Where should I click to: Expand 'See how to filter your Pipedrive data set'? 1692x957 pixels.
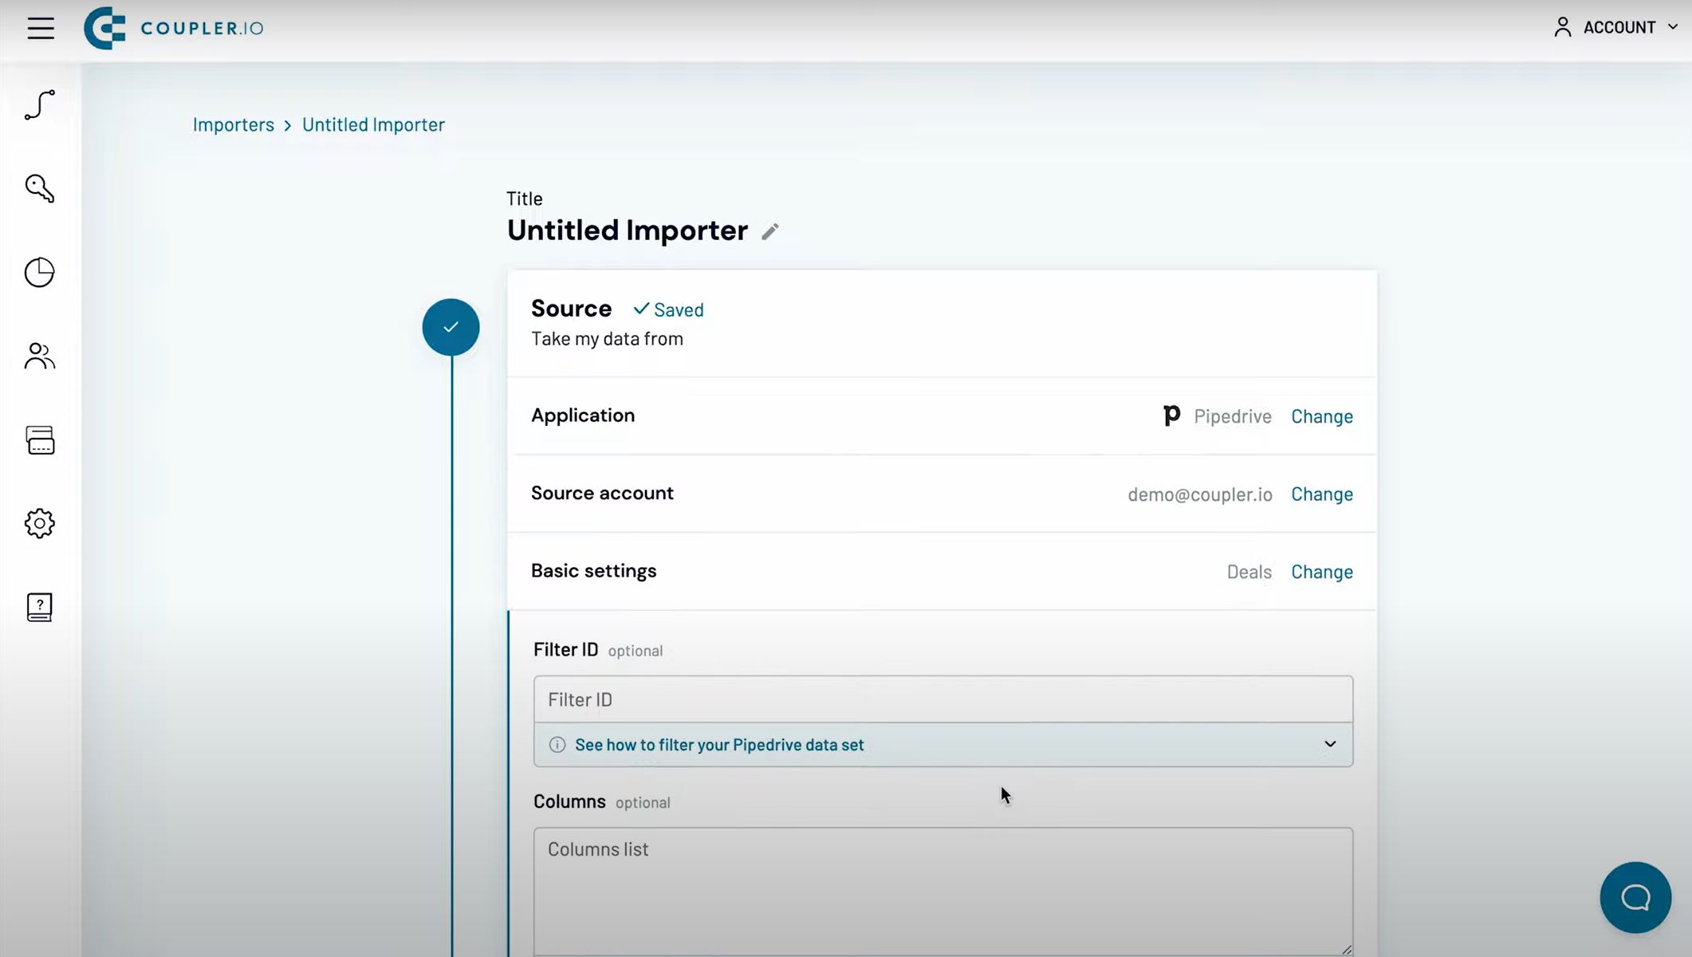(x=718, y=744)
